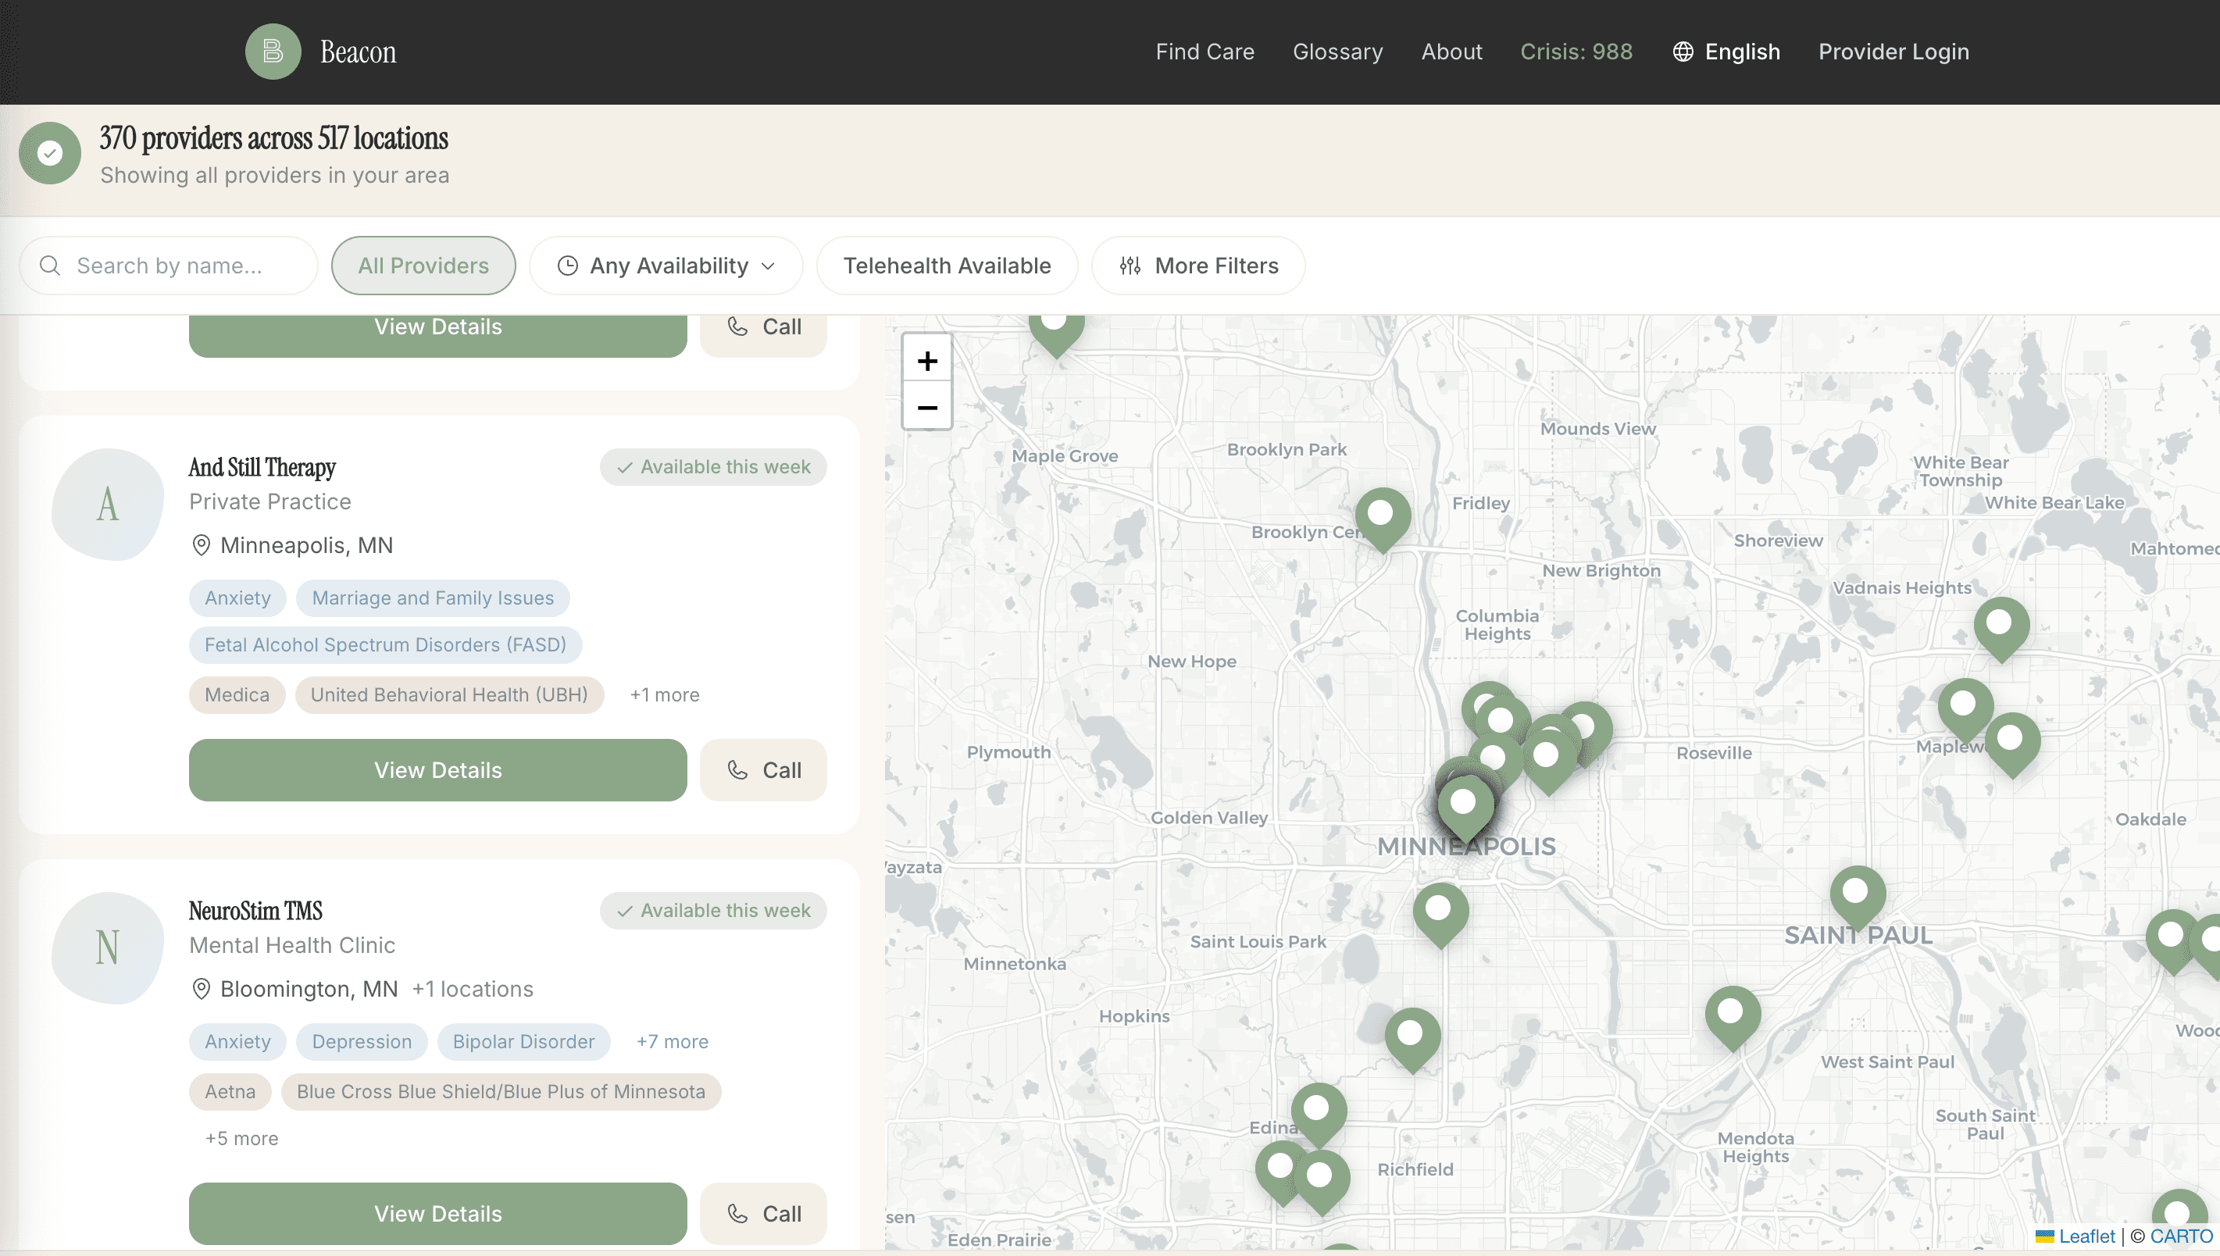Click the map pin above Edina label
The image size is (2220, 1256).
pyautogui.click(x=1319, y=1112)
